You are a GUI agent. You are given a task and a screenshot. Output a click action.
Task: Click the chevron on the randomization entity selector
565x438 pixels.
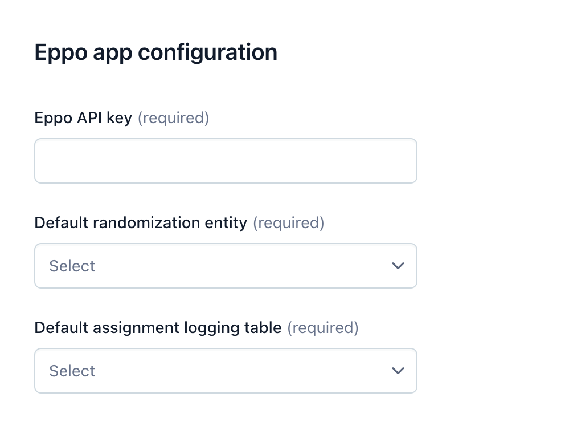pos(398,266)
